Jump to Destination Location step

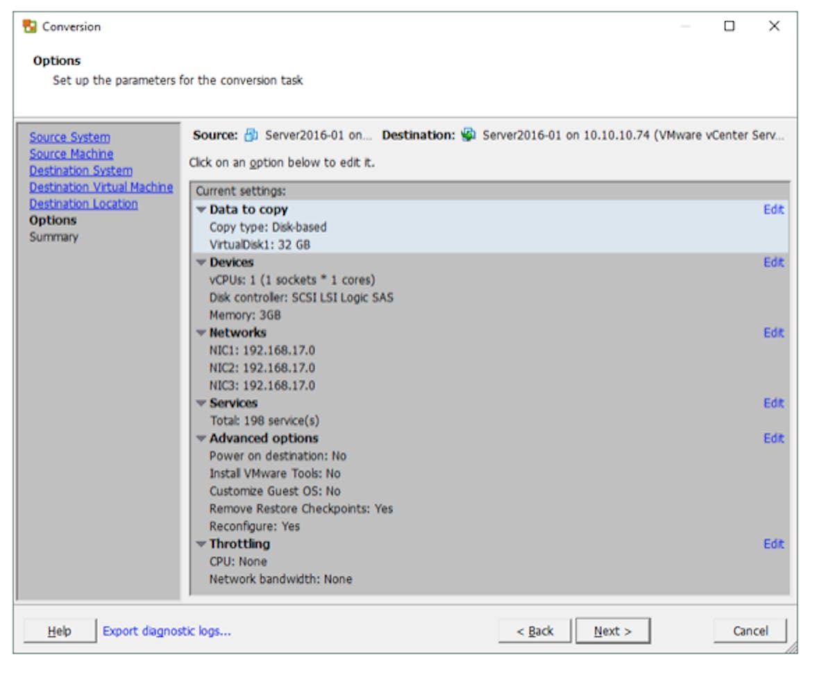(83, 204)
